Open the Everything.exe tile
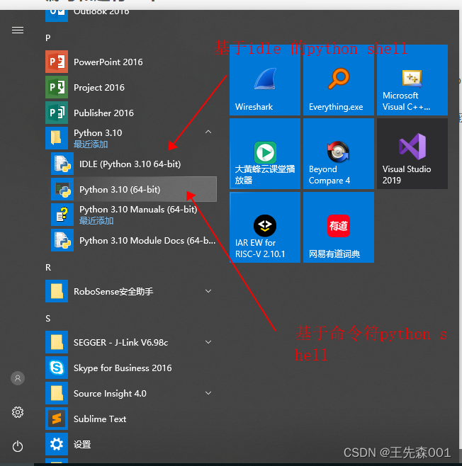 [339, 80]
